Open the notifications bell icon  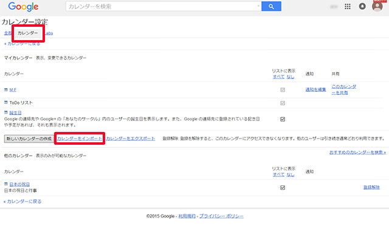(362, 7)
